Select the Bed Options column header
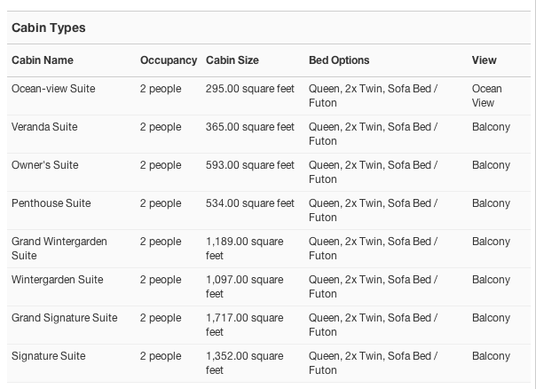Viewport: 536px width, 389px height. click(339, 60)
